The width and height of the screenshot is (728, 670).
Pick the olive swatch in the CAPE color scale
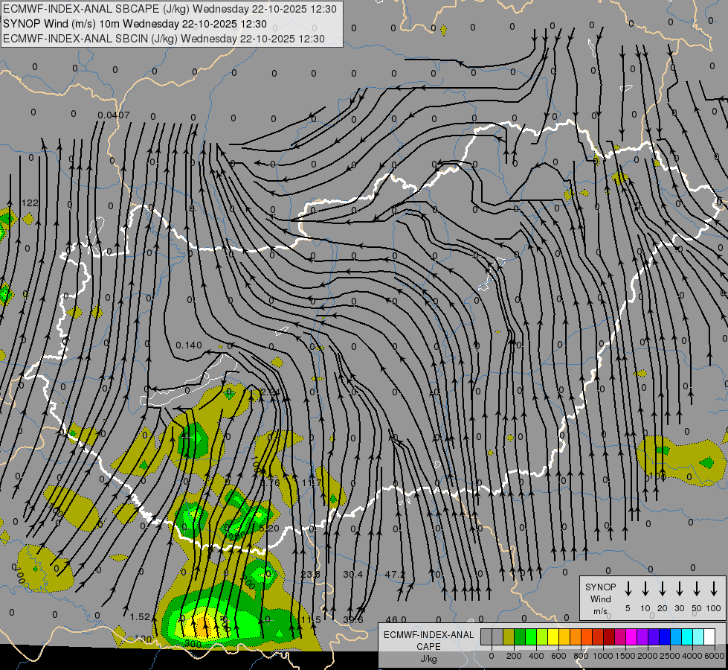click(x=509, y=636)
